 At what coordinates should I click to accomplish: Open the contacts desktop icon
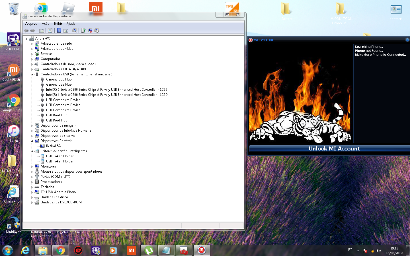tap(396, 13)
